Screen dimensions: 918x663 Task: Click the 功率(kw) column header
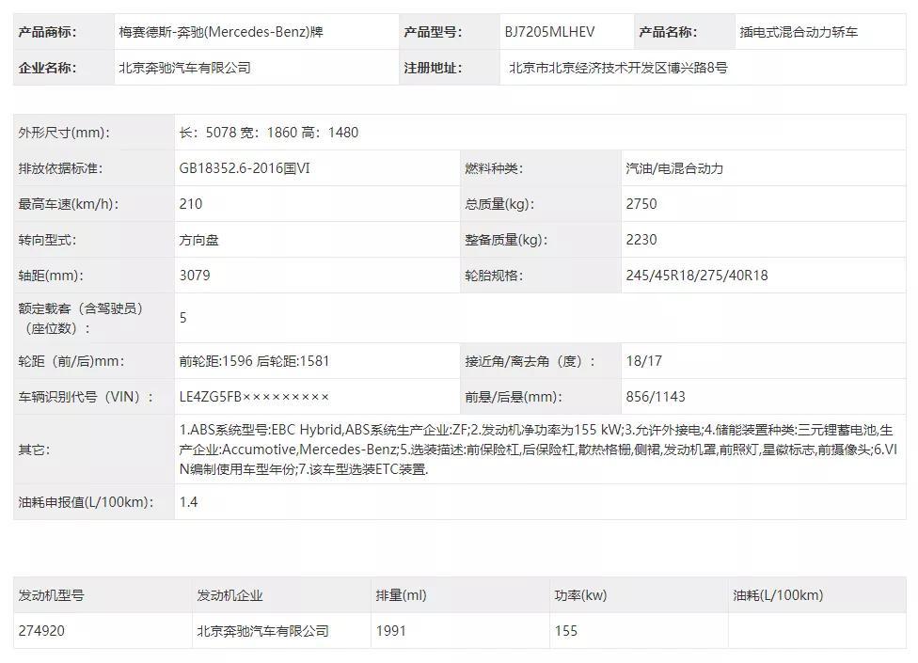pyautogui.click(x=580, y=595)
